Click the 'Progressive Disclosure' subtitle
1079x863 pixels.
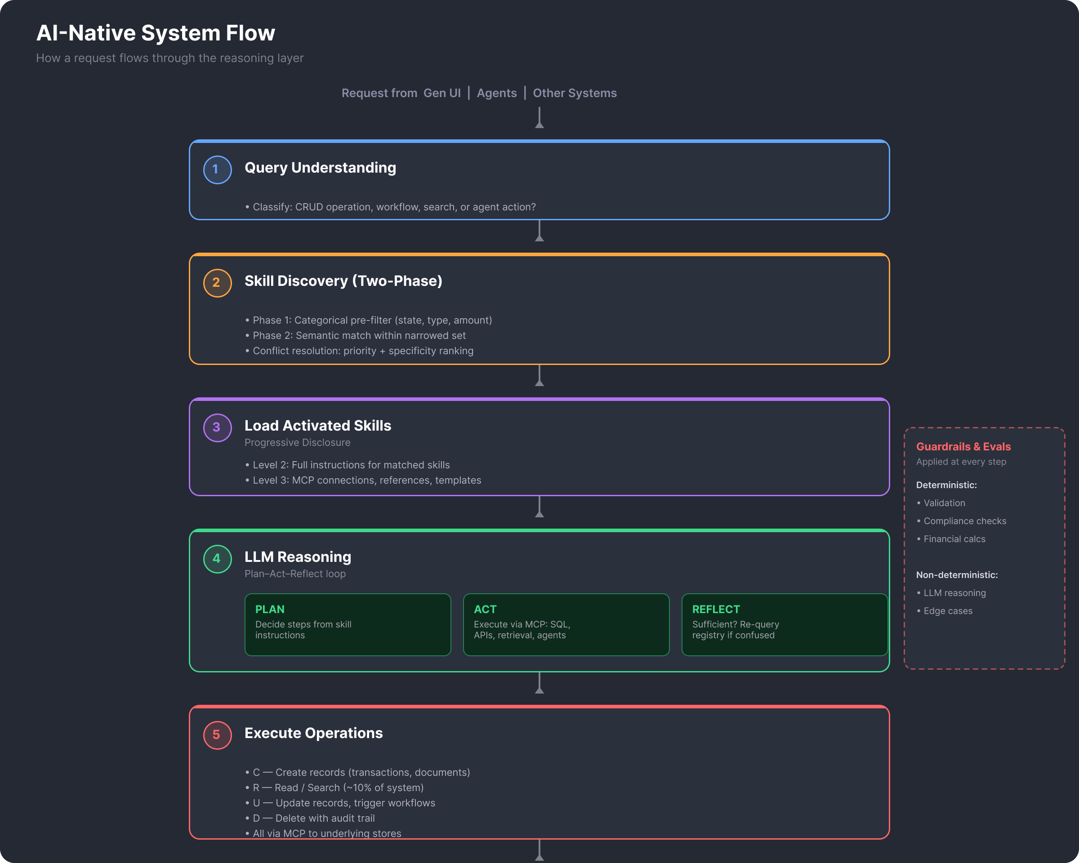tap(297, 442)
